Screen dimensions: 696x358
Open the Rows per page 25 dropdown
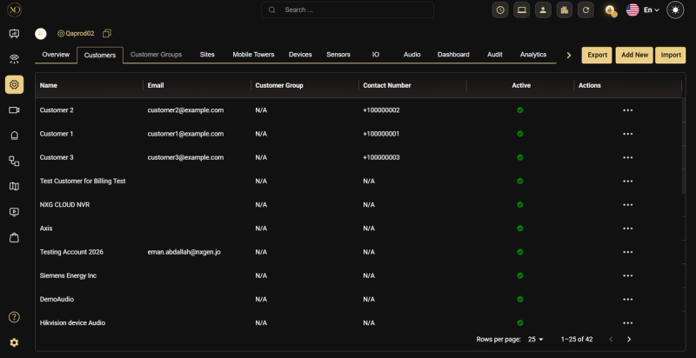pyautogui.click(x=536, y=340)
